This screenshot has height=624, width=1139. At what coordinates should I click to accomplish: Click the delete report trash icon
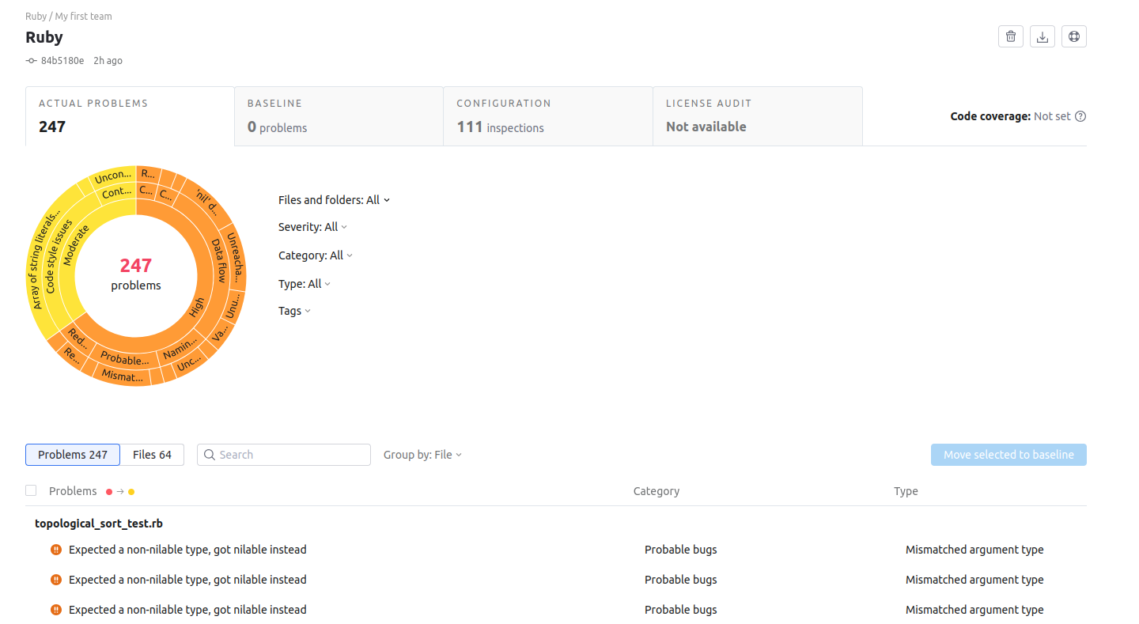click(1010, 36)
